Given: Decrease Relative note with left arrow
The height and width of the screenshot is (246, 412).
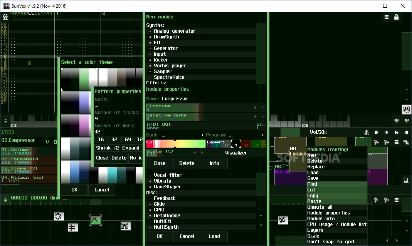Looking at the screenshot, I should pos(255,116).
